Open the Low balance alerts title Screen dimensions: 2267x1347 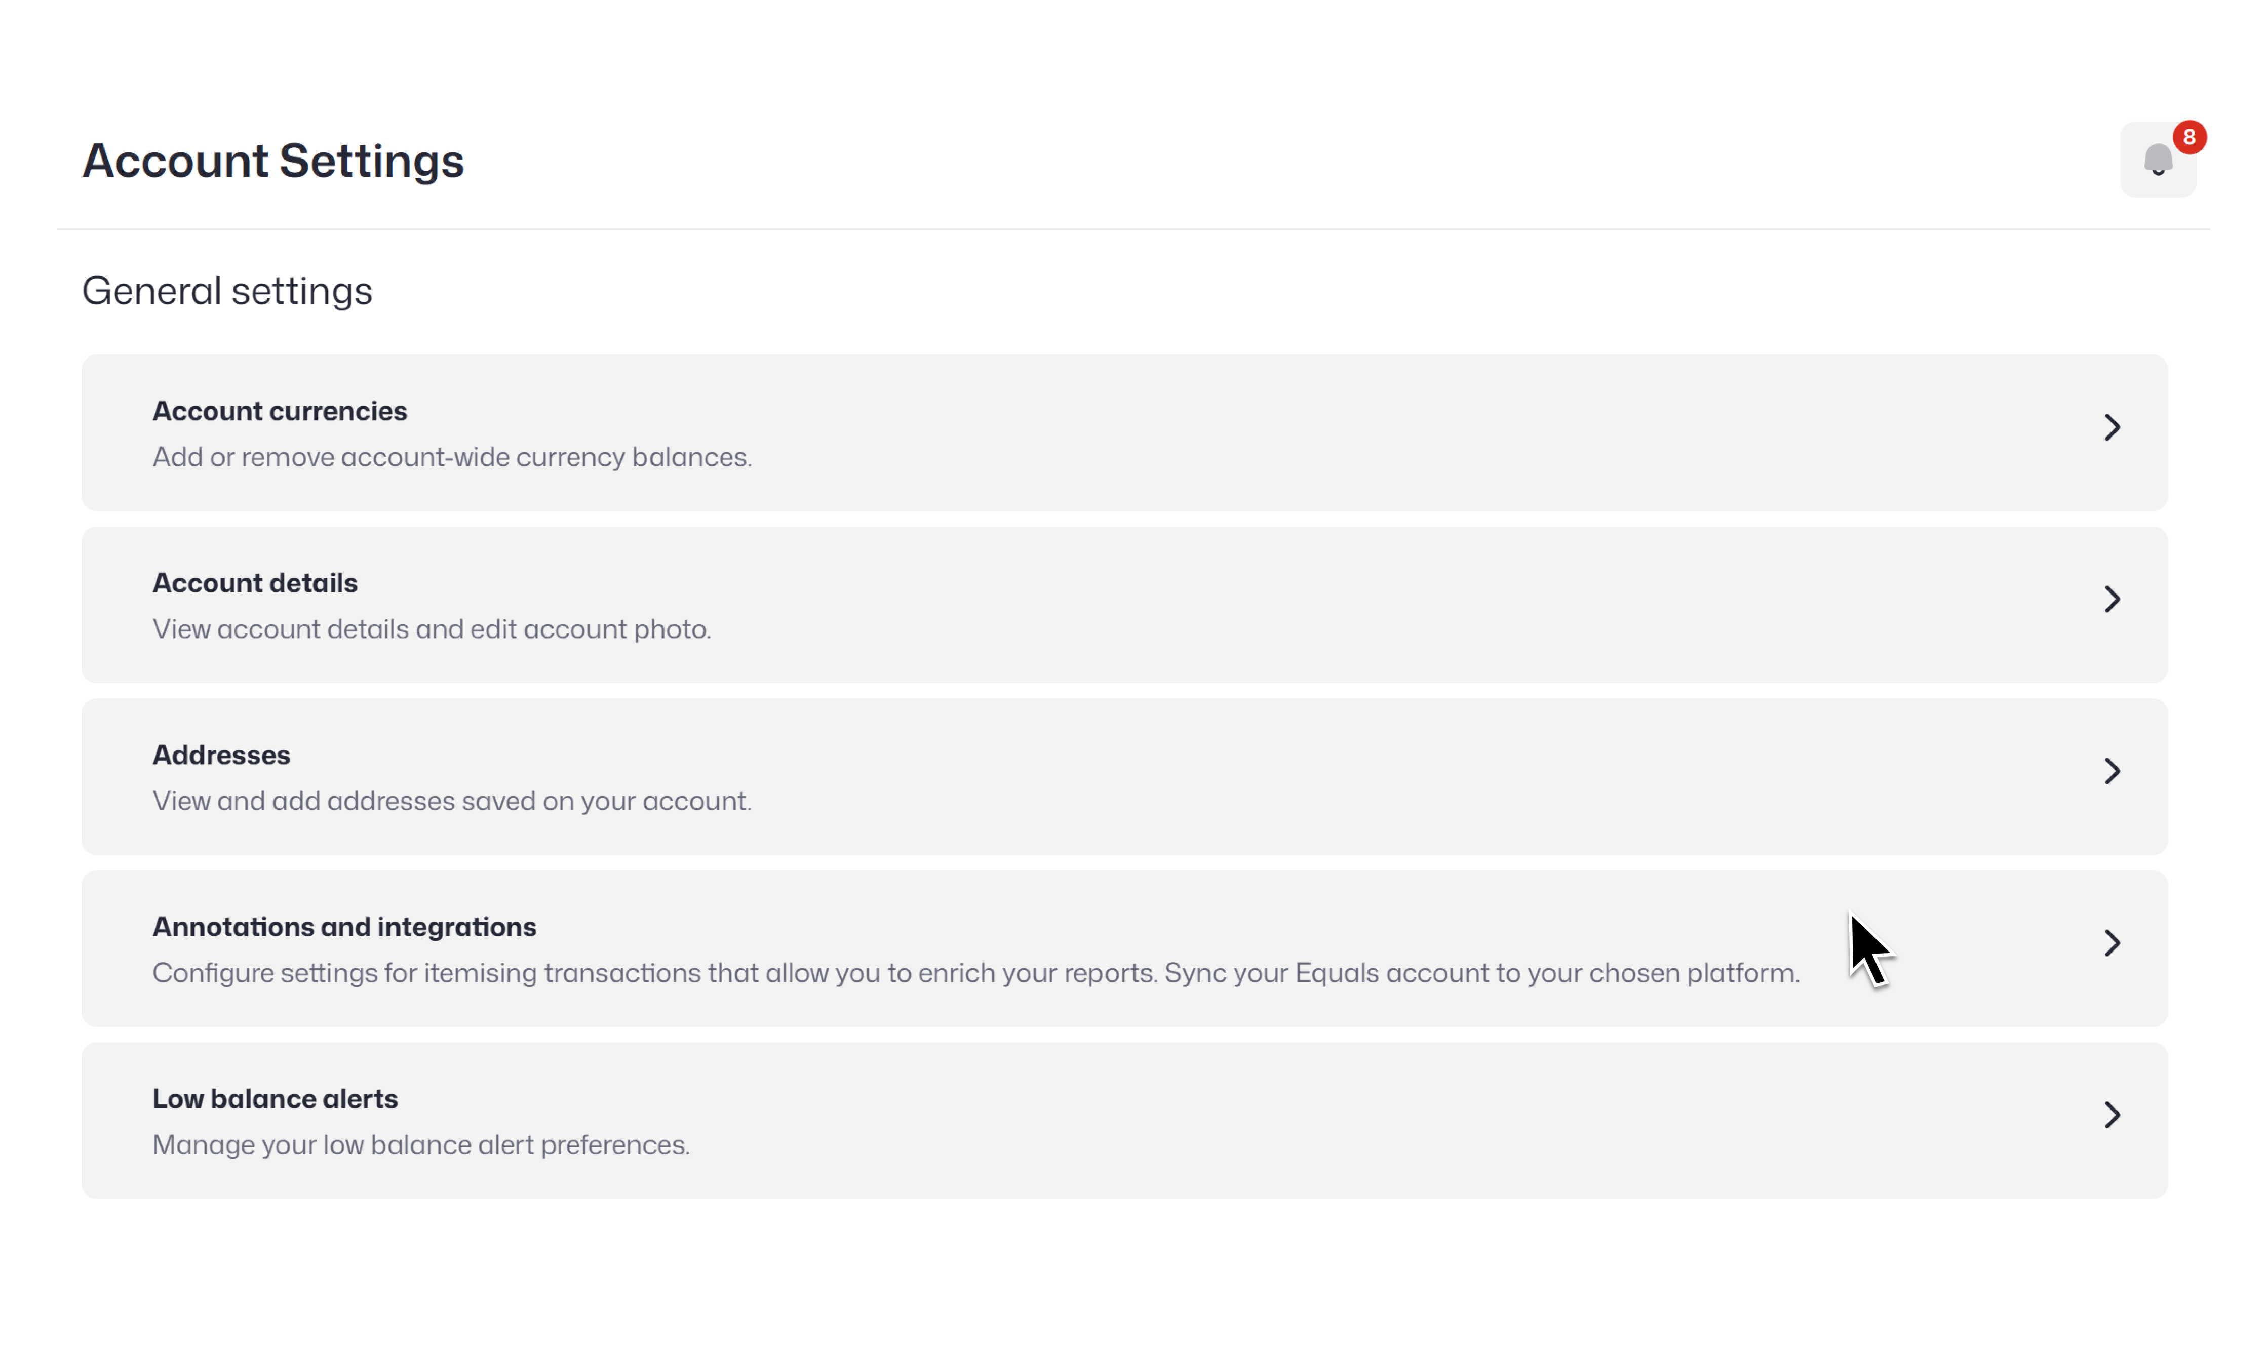click(x=275, y=1099)
